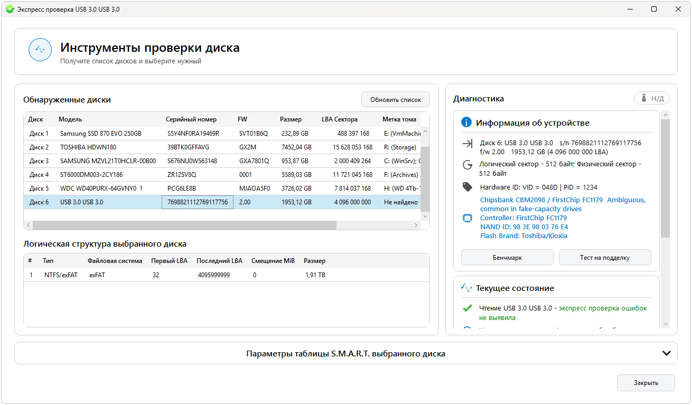Click the green checkmark status icon
This screenshot has height=405, width=692.
pos(467,308)
